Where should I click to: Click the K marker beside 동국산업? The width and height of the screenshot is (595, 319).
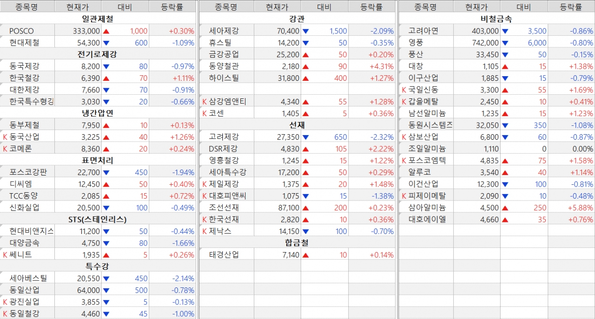5,137
